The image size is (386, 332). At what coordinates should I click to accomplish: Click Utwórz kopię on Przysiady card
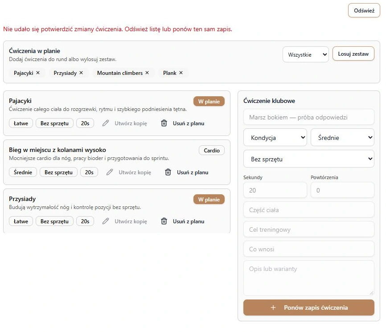[131, 221]
